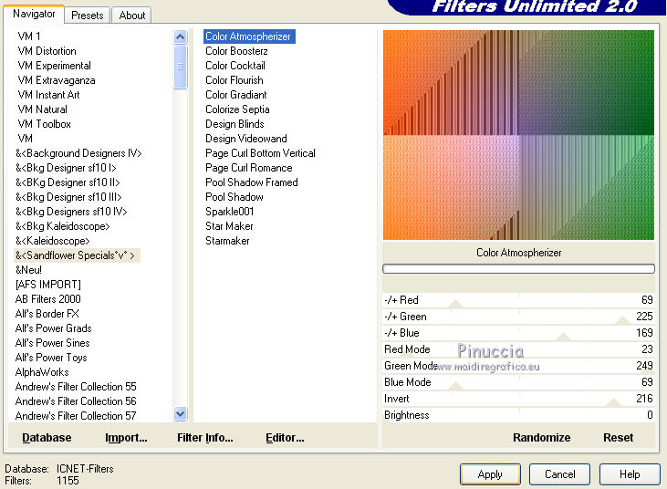This screenshot has height=489, width=667.
Task: Select the Sparkle001 filter
Action: 230,212
